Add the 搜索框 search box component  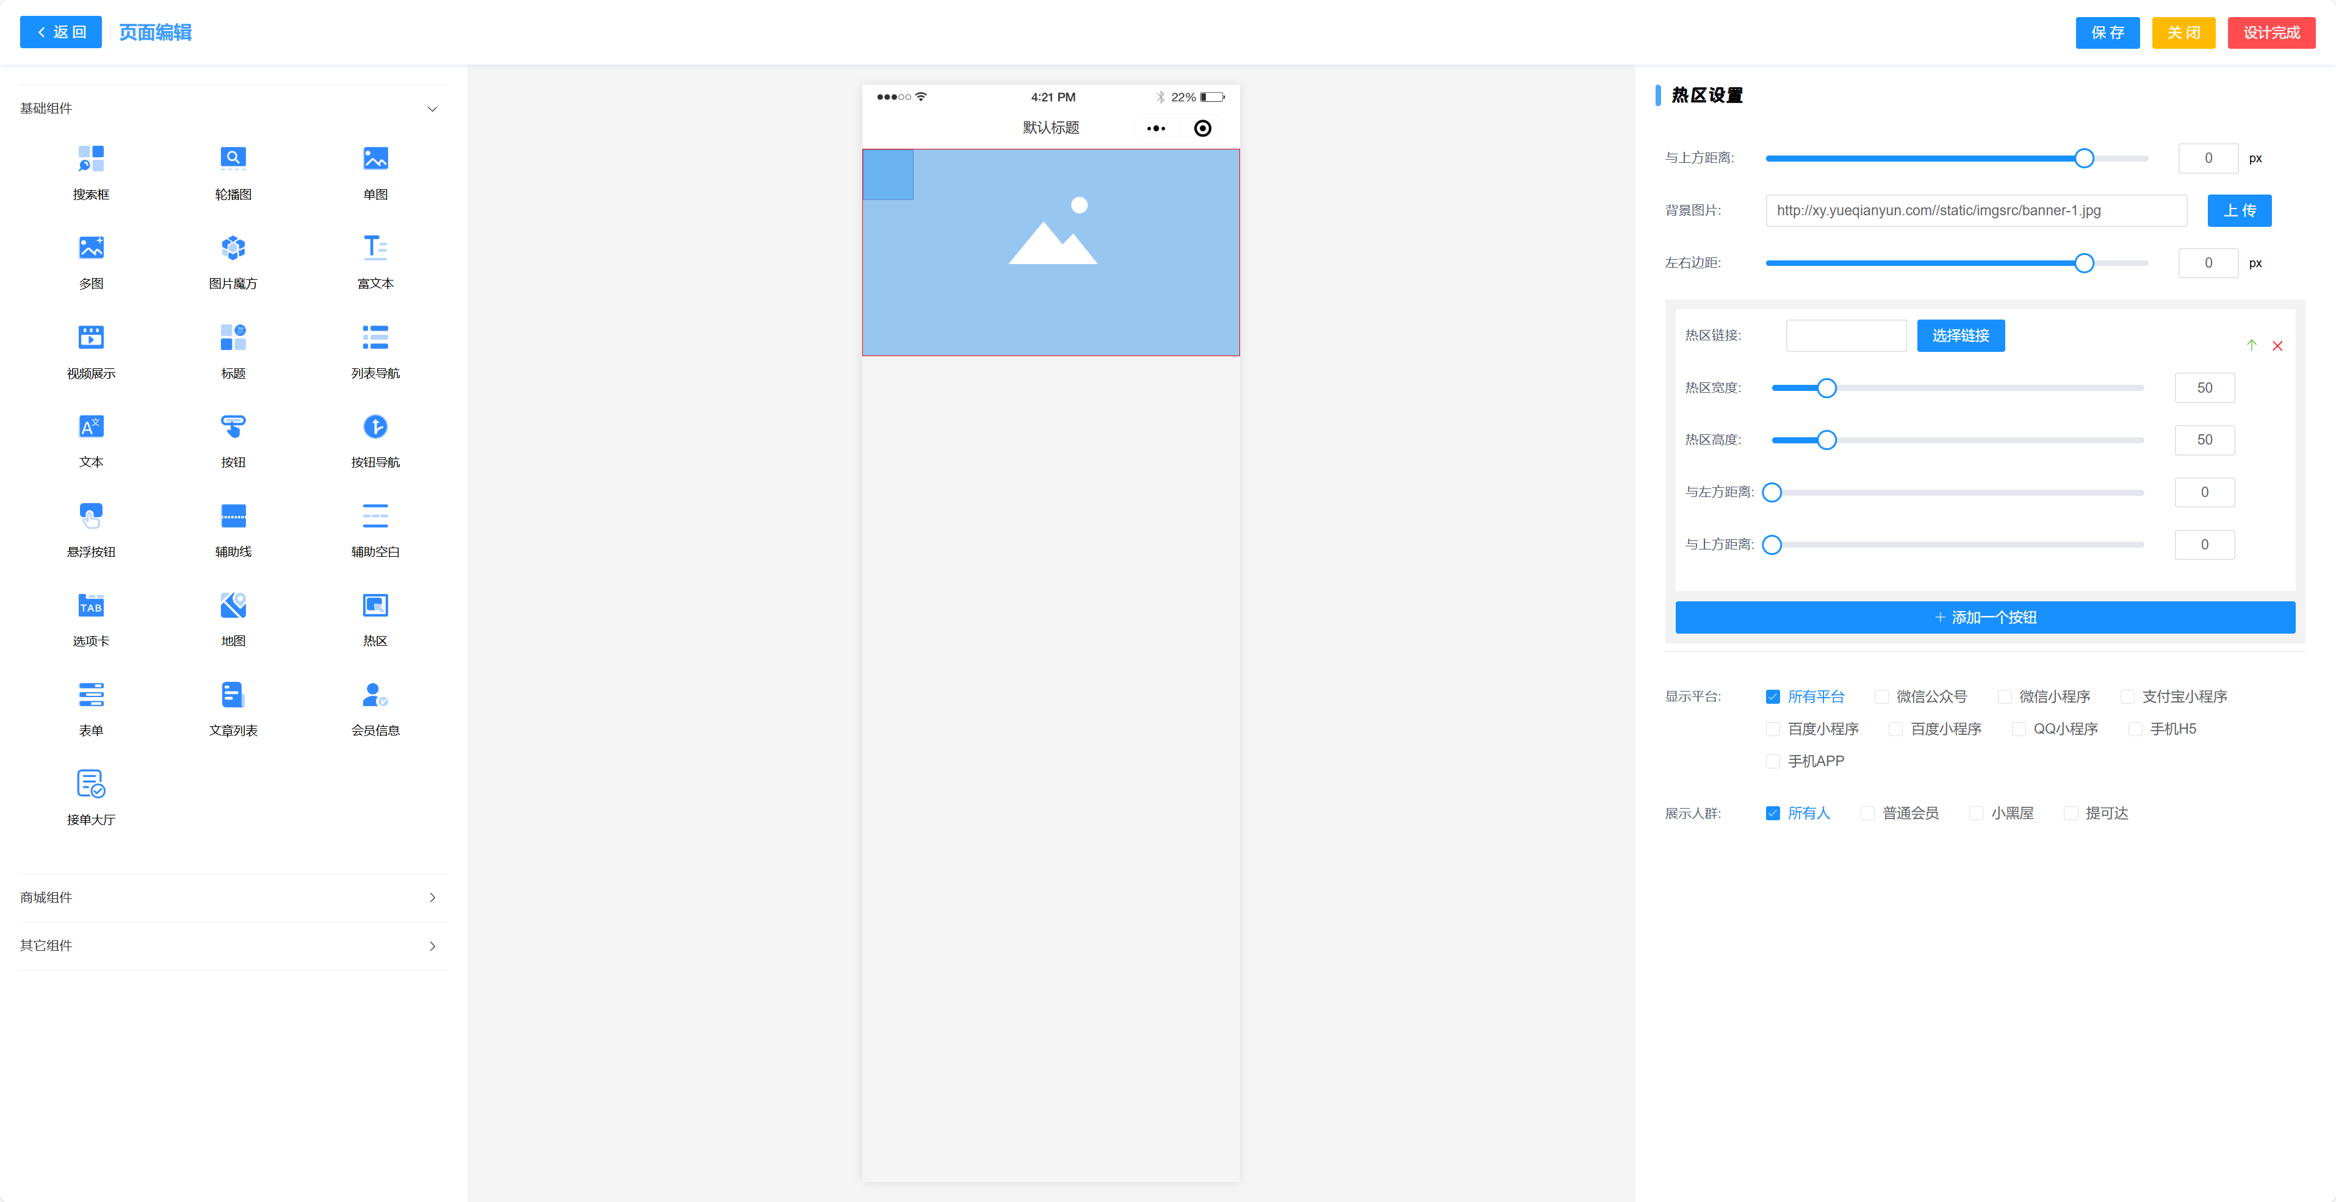pyautogui.click(x=91, y=160)
